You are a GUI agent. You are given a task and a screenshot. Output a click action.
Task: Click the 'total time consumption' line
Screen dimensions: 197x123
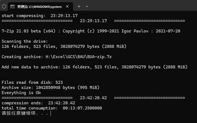tap(52, 108)
